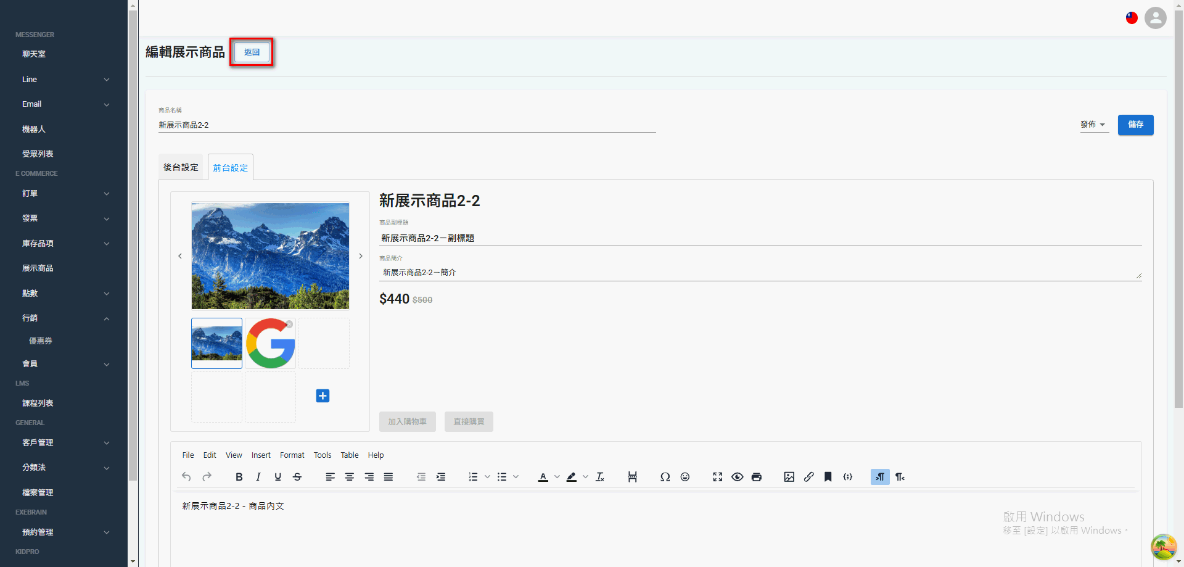Toggle left-to-right text direction
Screen dimensions: 1184x567
880,477
